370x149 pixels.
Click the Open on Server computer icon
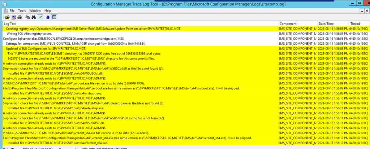point(13,17)
